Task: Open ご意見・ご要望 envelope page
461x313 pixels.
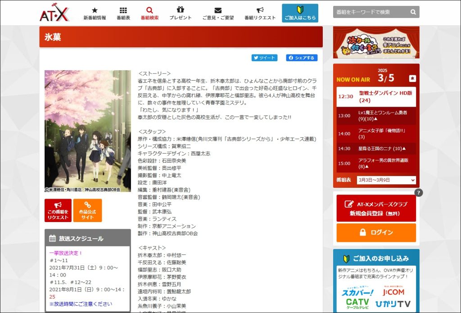Action: point(218,14)
